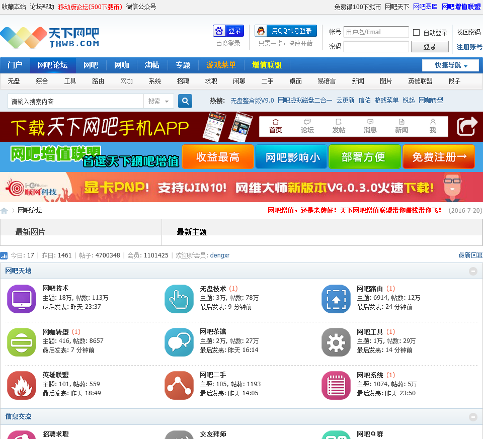The height and width of the screenshot is (439, 483).
Task: Click 网吧图库 link in top bar
Action: [425, 7]
